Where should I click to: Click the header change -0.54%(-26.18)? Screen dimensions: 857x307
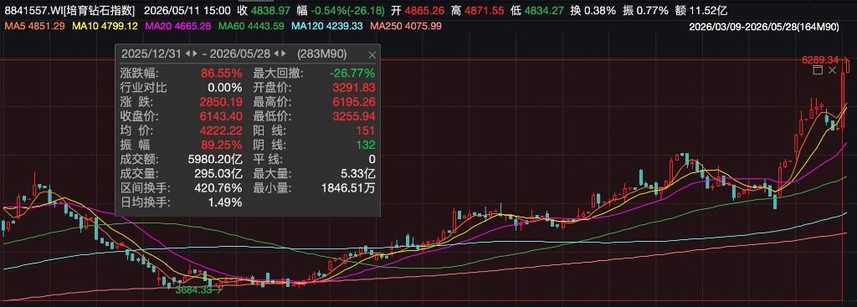(347, 10)
